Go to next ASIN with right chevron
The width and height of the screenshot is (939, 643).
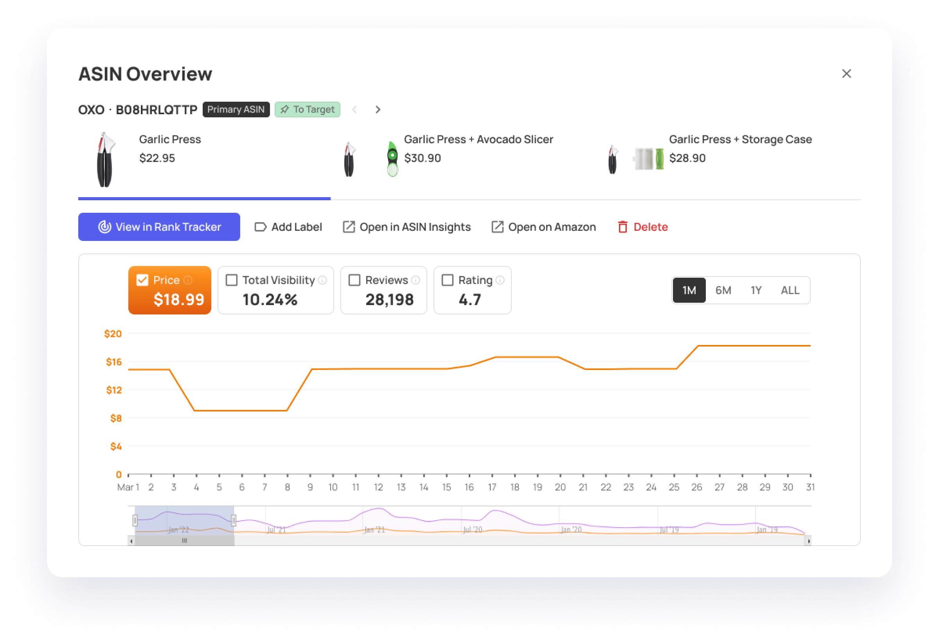pos(378,110)
